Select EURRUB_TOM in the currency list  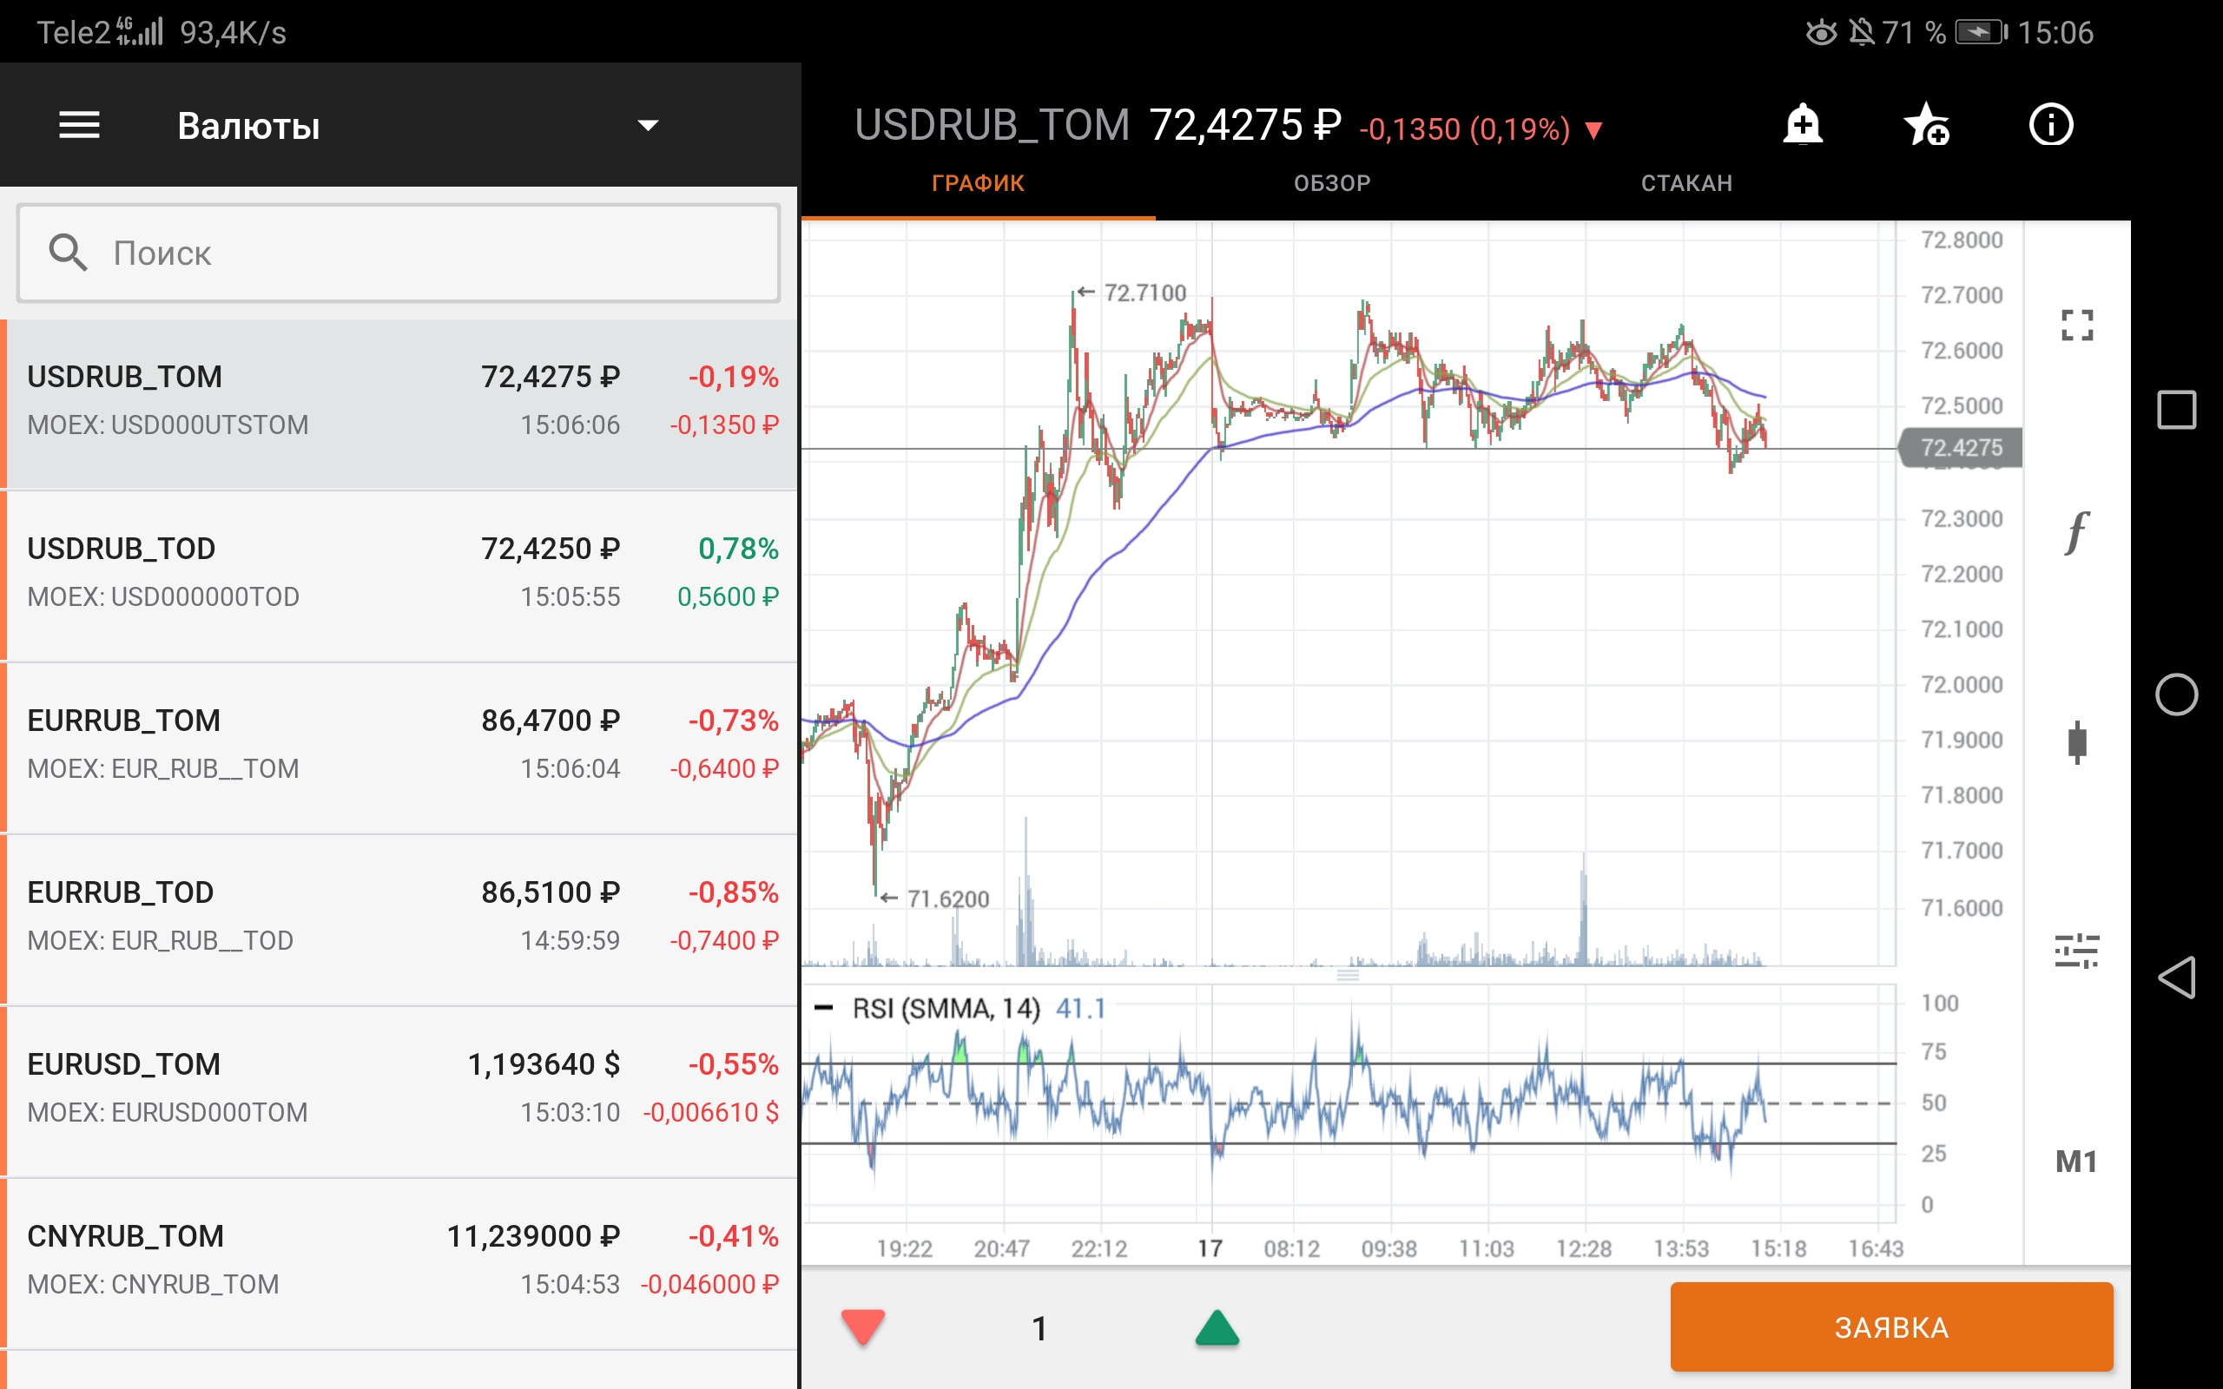coord(399,746)
